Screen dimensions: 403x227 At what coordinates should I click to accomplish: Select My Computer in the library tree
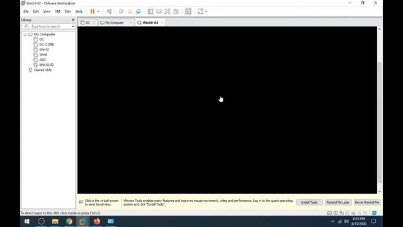(45, 34)
